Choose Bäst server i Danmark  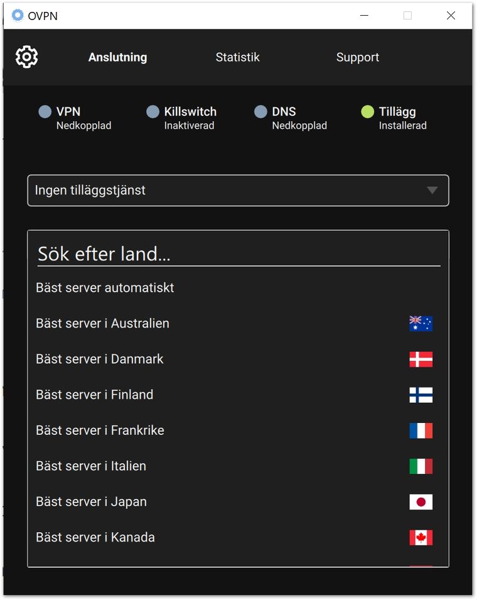pos(238,359)
